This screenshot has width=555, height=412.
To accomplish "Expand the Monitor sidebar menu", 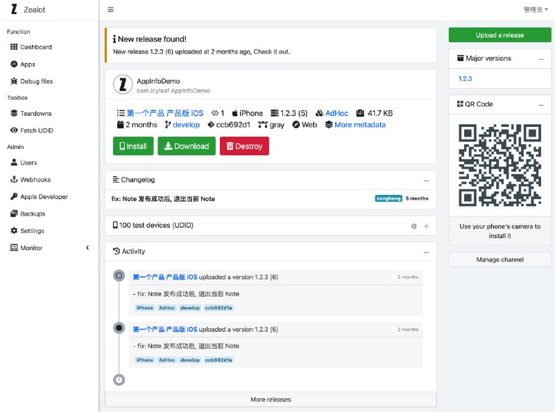I will pyautogui.click(x=49, y=248).
